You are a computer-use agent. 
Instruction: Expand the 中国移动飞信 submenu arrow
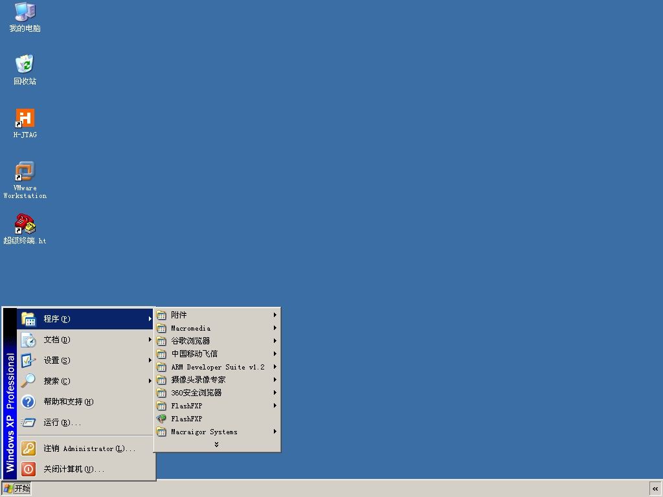(x=275, y=354)
